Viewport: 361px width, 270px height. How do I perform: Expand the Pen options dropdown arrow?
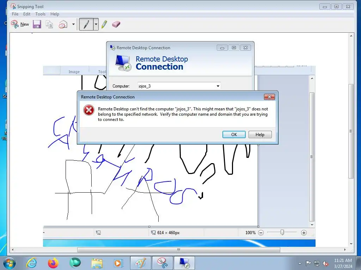point(96,24)
